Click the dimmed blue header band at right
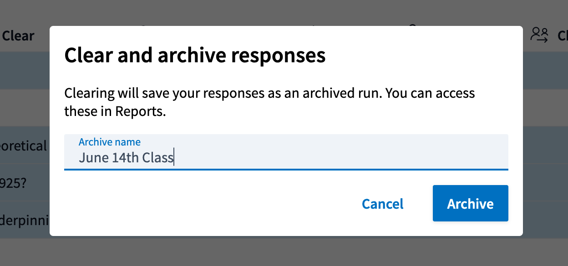This screenshot has width=568, height=266. [x=545, y=70]
